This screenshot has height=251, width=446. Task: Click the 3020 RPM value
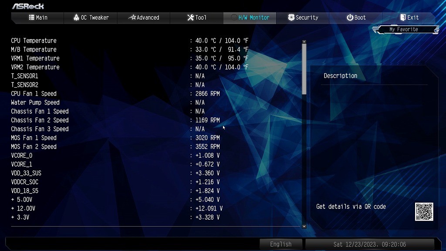click(207, 138)
